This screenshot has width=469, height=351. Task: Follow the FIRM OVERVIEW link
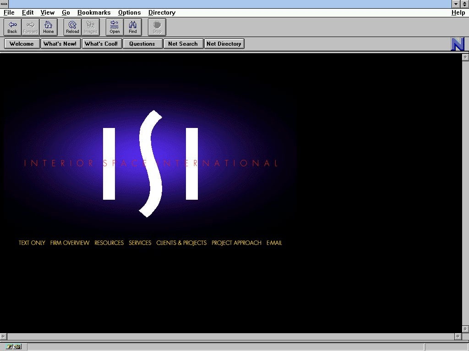70,243
